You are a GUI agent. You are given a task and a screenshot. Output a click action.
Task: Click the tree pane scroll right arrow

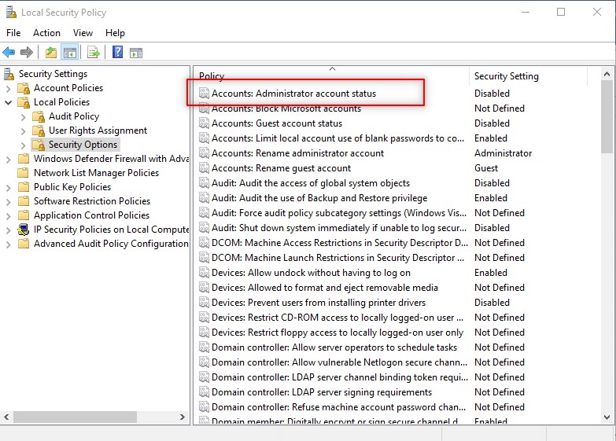pos(183,417)
